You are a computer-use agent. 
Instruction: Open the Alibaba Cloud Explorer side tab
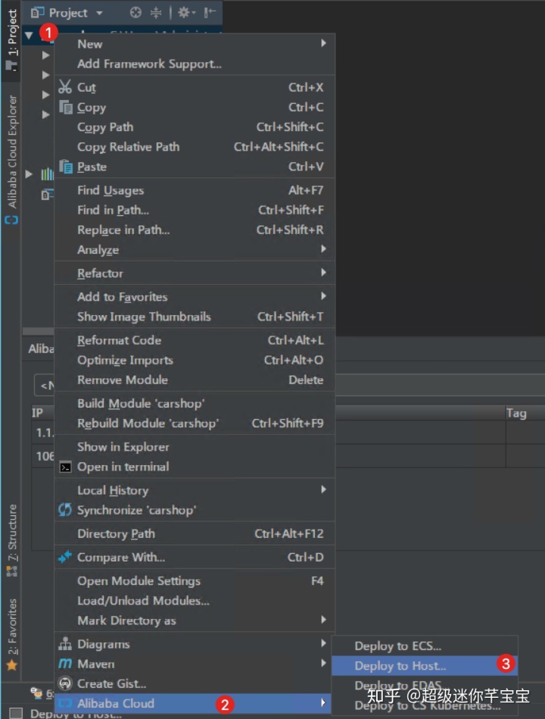tap(11, 159)
